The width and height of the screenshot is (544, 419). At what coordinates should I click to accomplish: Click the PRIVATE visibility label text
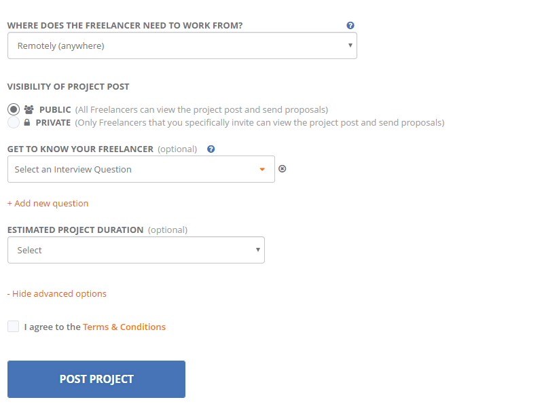click(x=53, y=122)
